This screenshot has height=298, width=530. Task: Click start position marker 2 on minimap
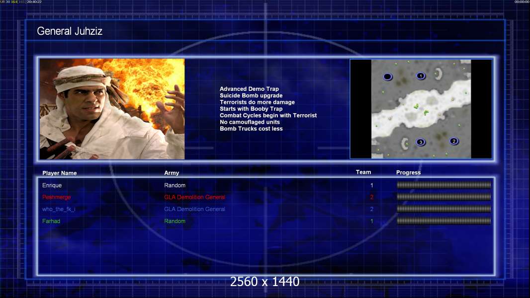(x=453, y=141)
